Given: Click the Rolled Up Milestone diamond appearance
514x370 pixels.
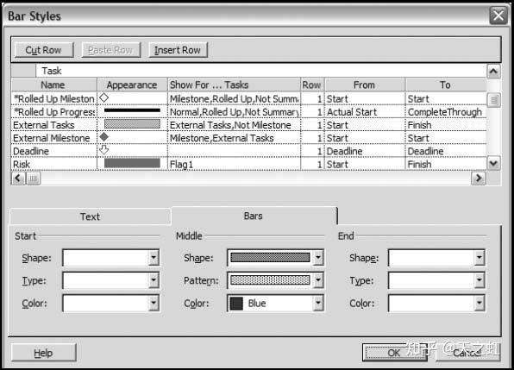Looking at the screenshot, I should click(x=103, y=97).
